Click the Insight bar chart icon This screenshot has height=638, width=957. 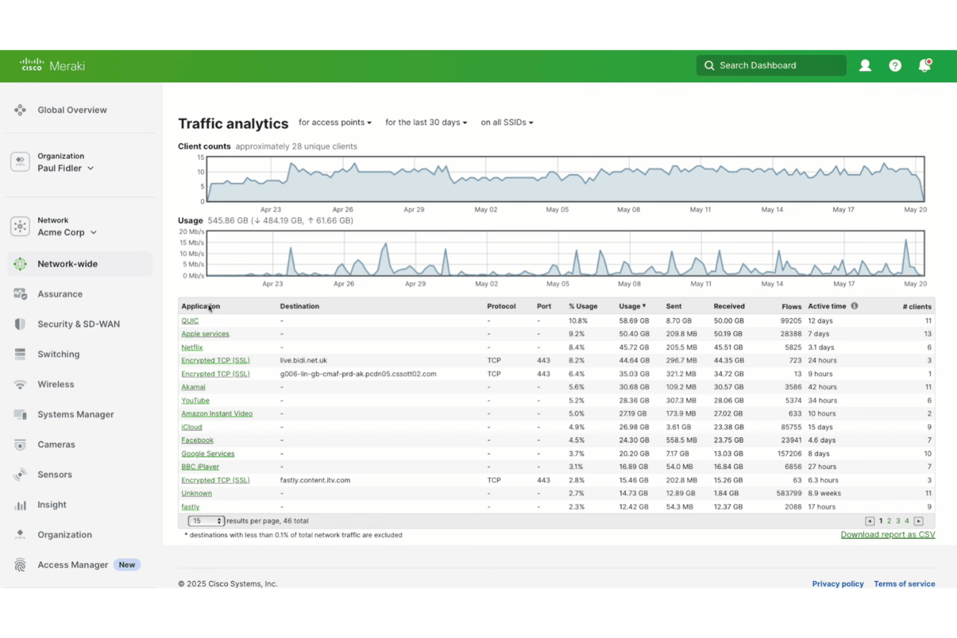20,505
